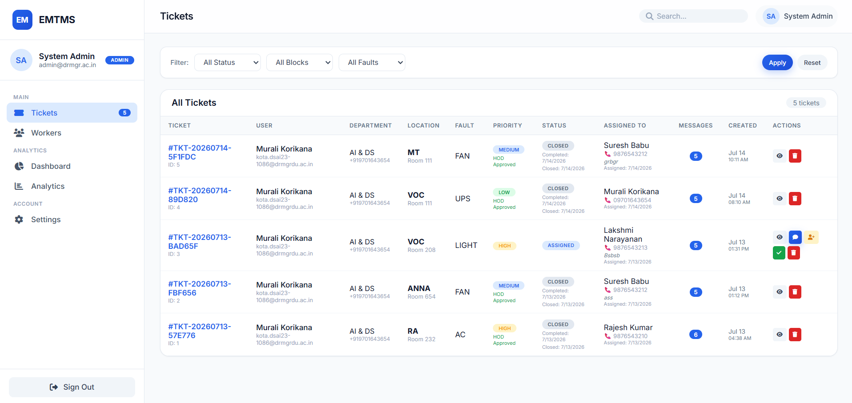View ticket TKT-20260714-89D820 with eye icon
The width and height of the screenshot is (852, 403).
click(x=780, y=199)
